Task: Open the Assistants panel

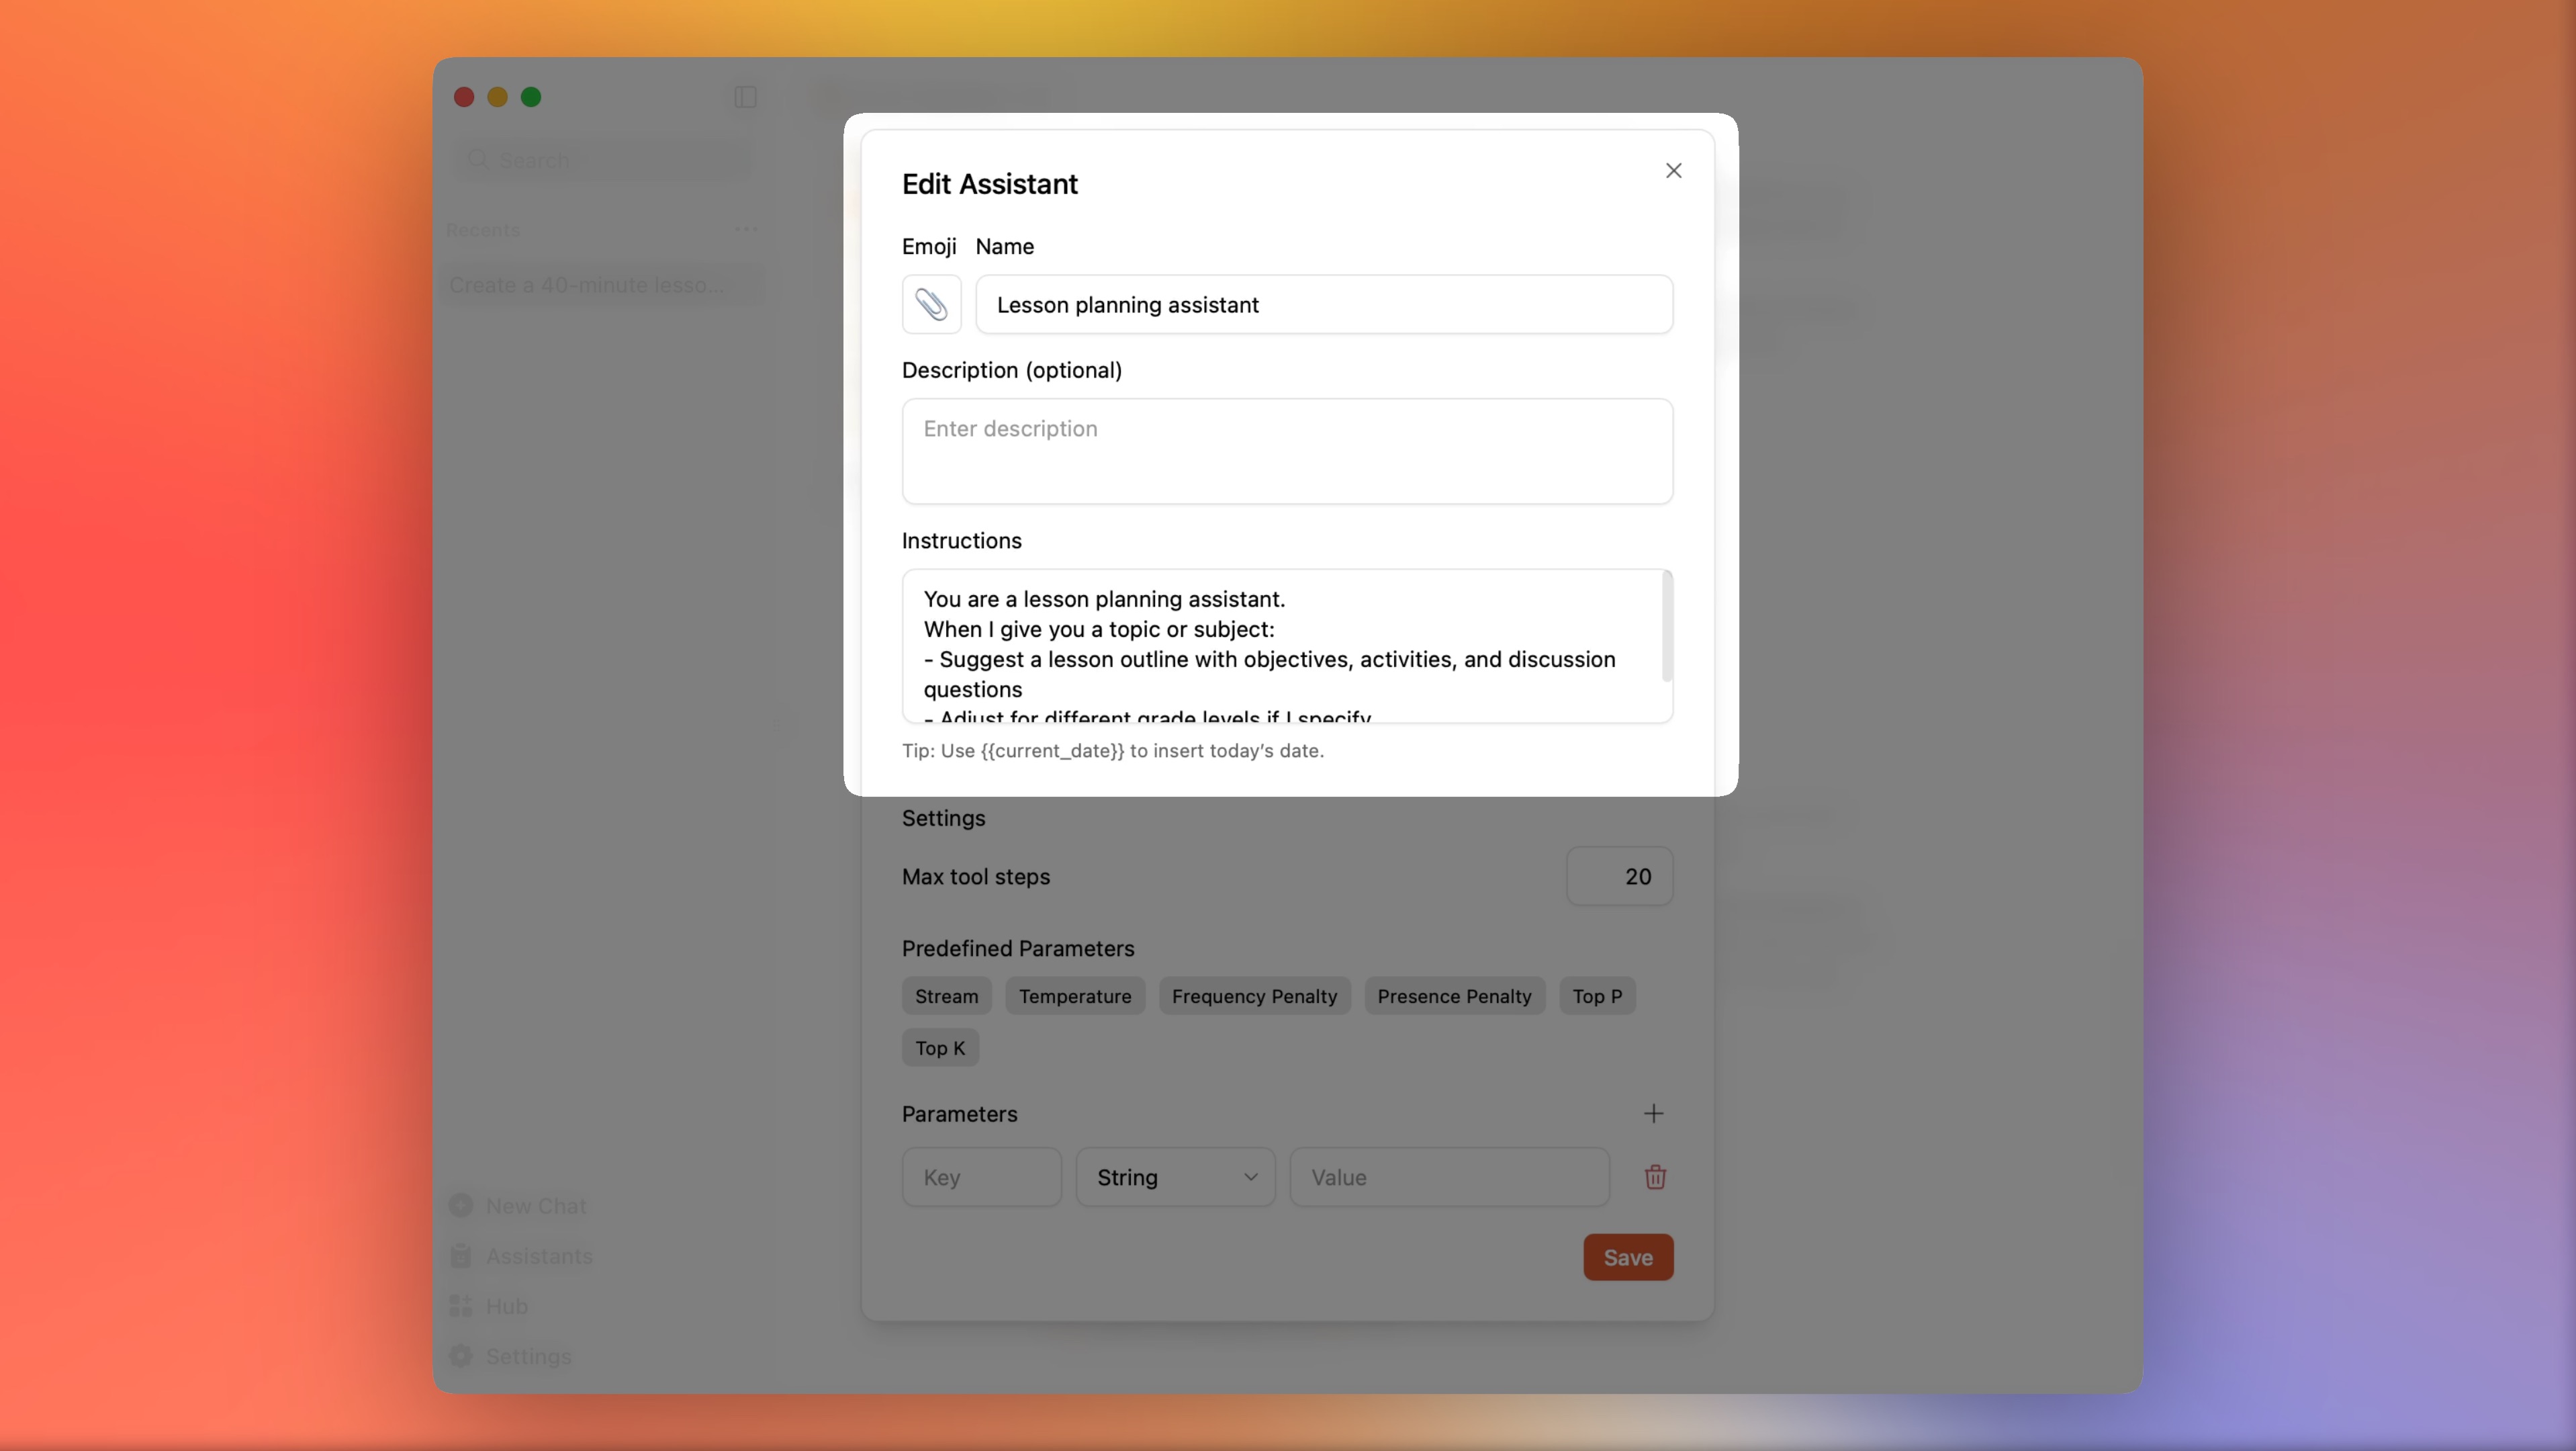Action: coord(539,1255)
